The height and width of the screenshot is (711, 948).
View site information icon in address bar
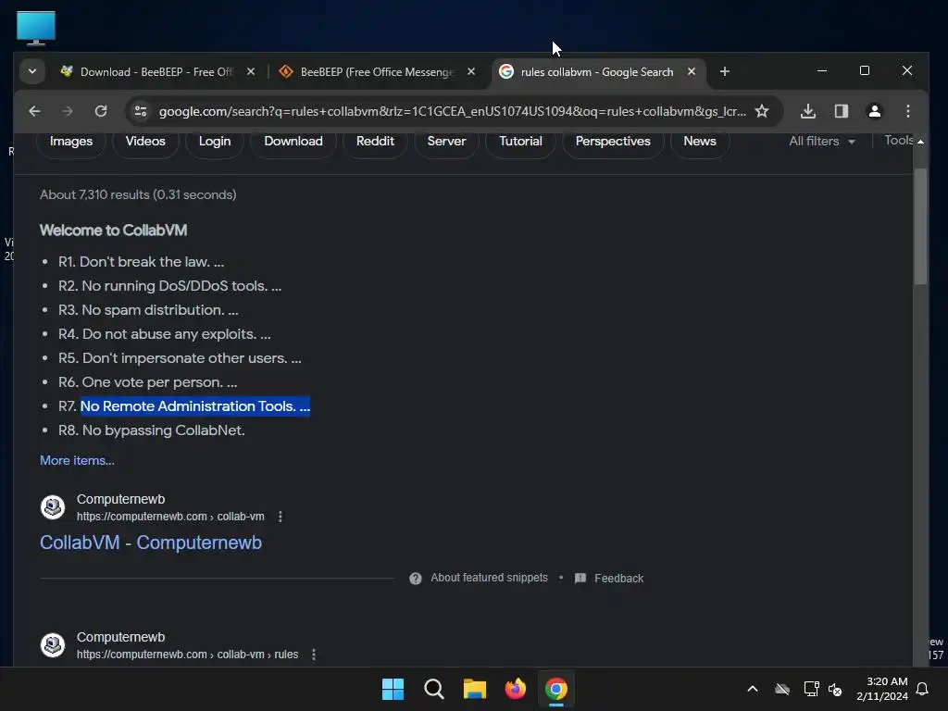point(141,111)
